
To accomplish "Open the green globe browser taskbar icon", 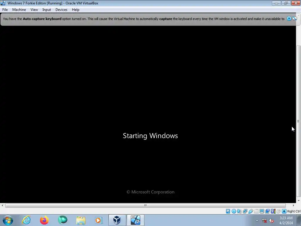I will [63, 220].
